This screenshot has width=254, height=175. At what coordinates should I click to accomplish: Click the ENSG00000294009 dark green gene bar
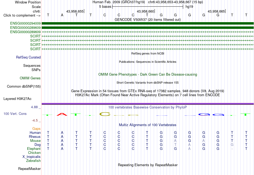point(148,24)
